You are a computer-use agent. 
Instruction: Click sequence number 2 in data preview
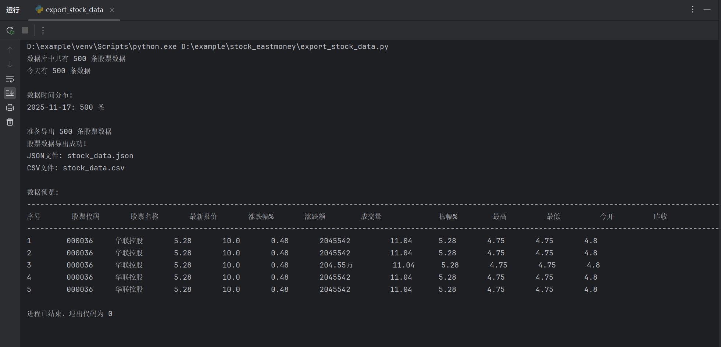[x=29, y=253]
